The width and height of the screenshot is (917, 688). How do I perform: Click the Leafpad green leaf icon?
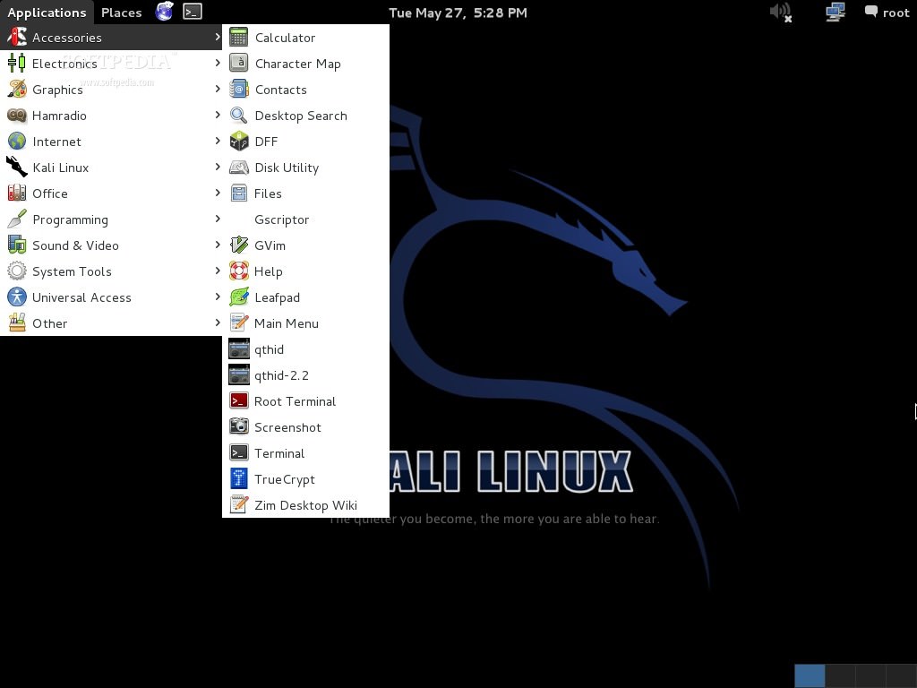coord(239,297)
